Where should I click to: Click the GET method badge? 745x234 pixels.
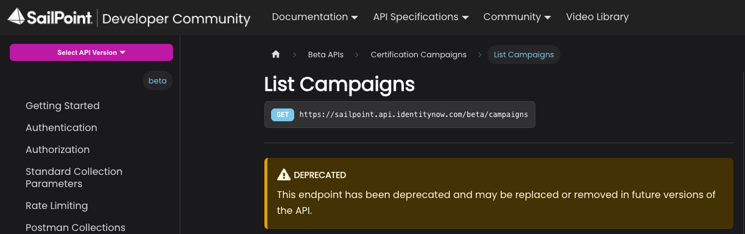[x=283, y=115]
